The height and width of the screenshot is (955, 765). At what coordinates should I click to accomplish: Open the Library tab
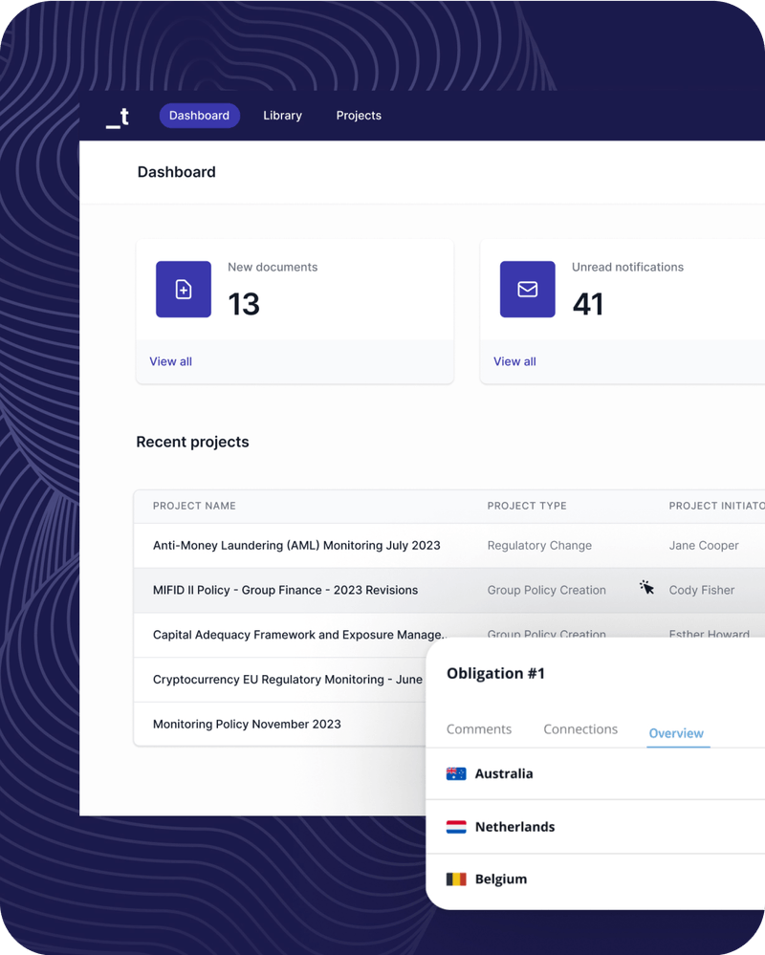(x=282, y=115)
